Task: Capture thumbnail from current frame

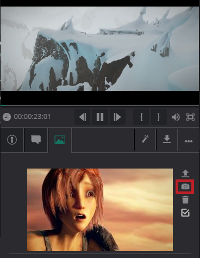Action: tap(185, 187)
